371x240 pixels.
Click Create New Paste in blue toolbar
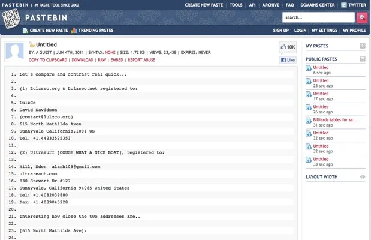tap(49, 31)
